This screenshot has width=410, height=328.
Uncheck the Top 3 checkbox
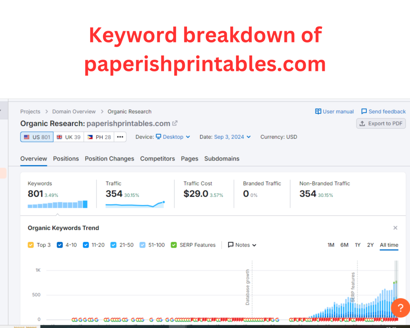[31, 245]
